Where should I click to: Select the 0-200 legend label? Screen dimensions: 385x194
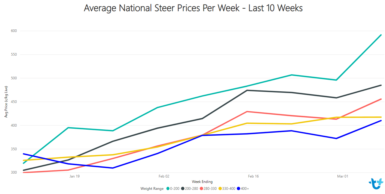point(175,189)
